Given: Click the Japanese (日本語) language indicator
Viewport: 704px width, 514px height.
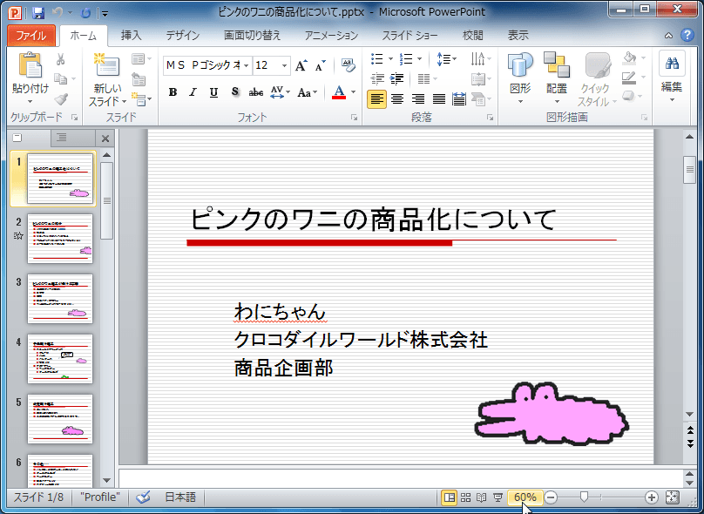Looking at the screenshot, I should point(180,497).
